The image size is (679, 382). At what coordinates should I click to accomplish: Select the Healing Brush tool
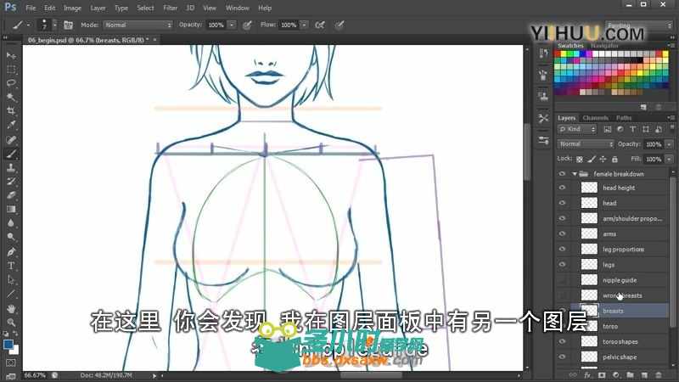[x=11, y=139]
